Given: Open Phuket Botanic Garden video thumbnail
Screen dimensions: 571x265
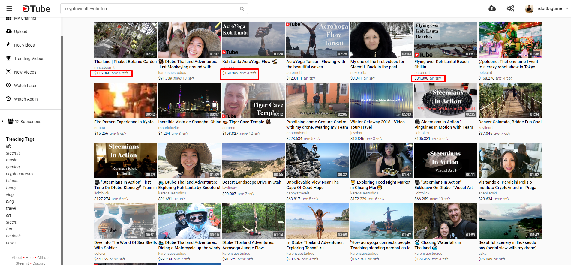Looking at the screenshot, I should pyautogui.click(x=126, y=40).
